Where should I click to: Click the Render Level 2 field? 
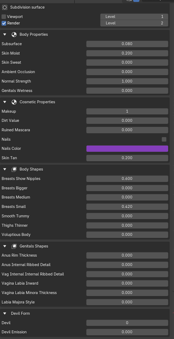coord(134,23)
